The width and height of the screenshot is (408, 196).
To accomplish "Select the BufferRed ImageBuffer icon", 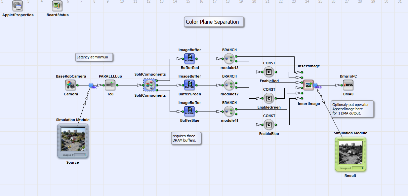I will [189, 59].
